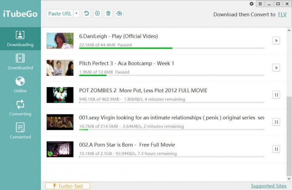
Task: Pause all downloads from toolbar
Action: [97, 14]
